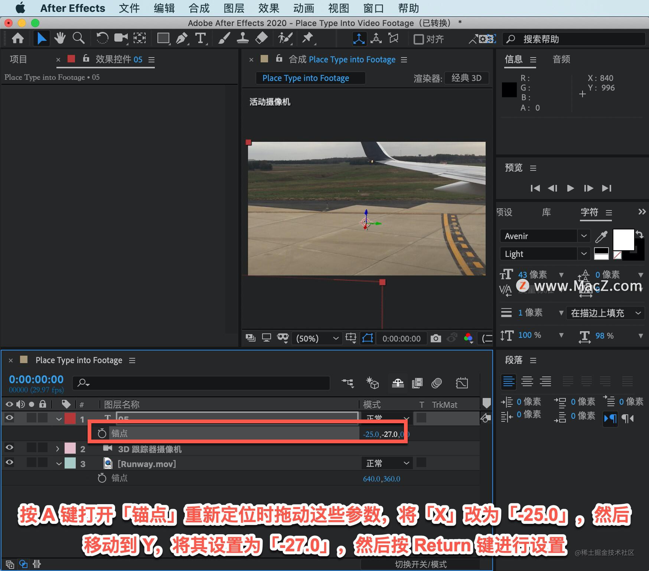
Task: Click the renderer 经典 3D button
Action: pos(466,78)
